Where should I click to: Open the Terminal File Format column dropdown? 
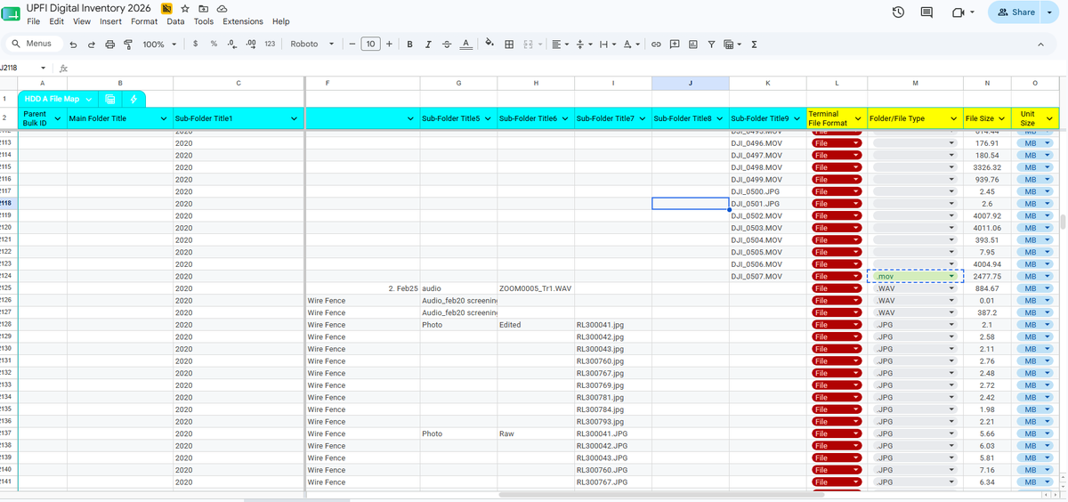[858, 118]
